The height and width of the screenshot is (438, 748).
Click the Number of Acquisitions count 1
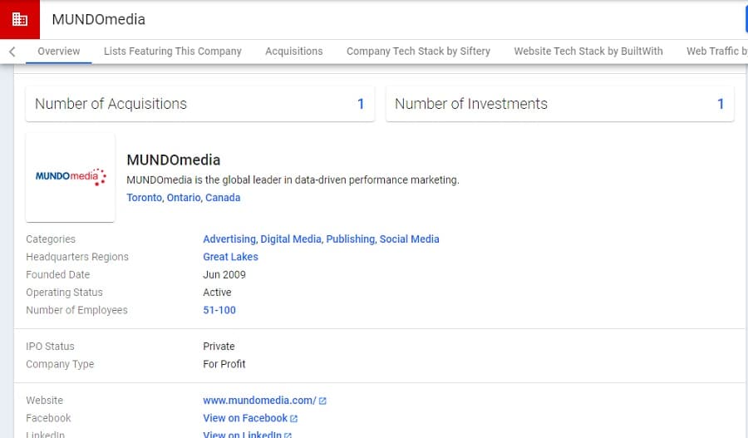(x=361, y=104)
